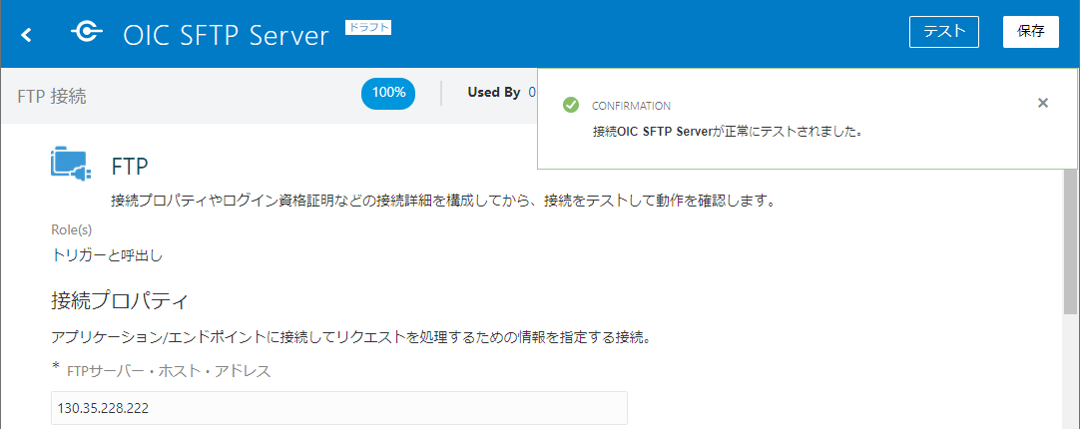Focus the FTP server host address field

tap(339, 408)
